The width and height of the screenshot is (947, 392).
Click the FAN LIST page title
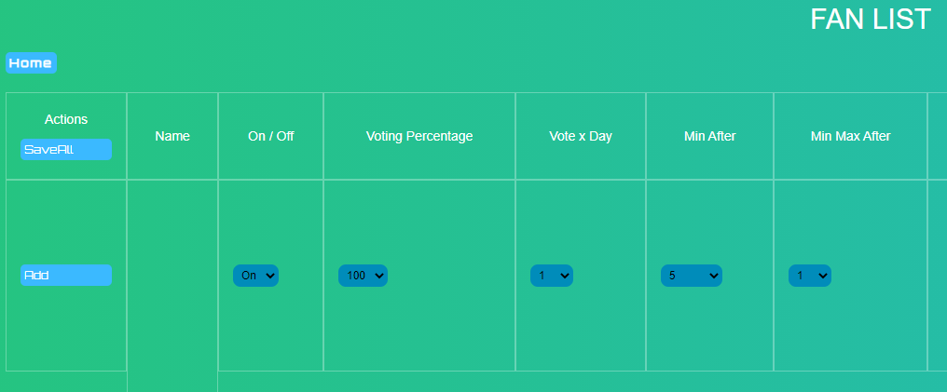[x=870, y=20]
